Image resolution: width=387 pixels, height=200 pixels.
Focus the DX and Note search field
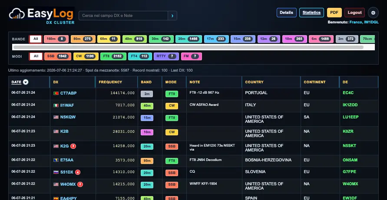(x=123, y=16)
